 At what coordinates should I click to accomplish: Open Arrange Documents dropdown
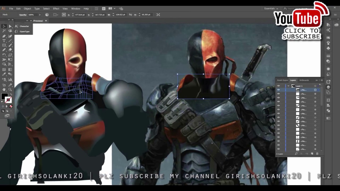pos(111,8)
